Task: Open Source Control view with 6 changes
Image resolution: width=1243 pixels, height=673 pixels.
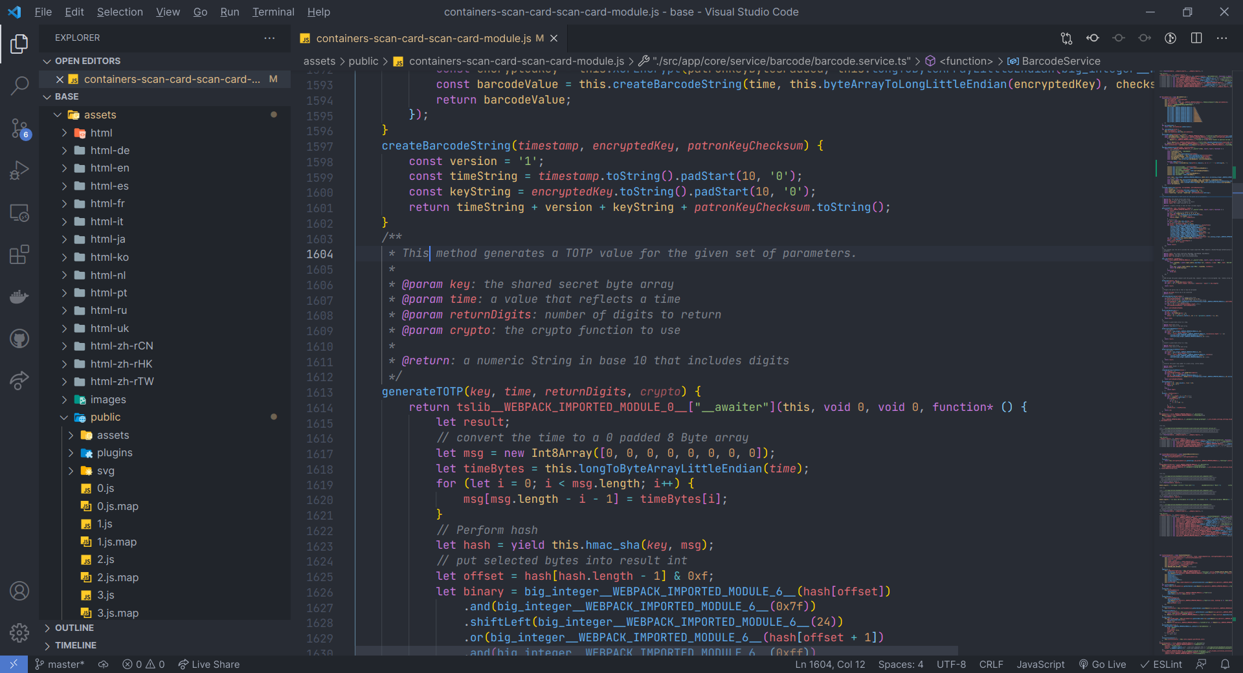Action: click(19, 128)
